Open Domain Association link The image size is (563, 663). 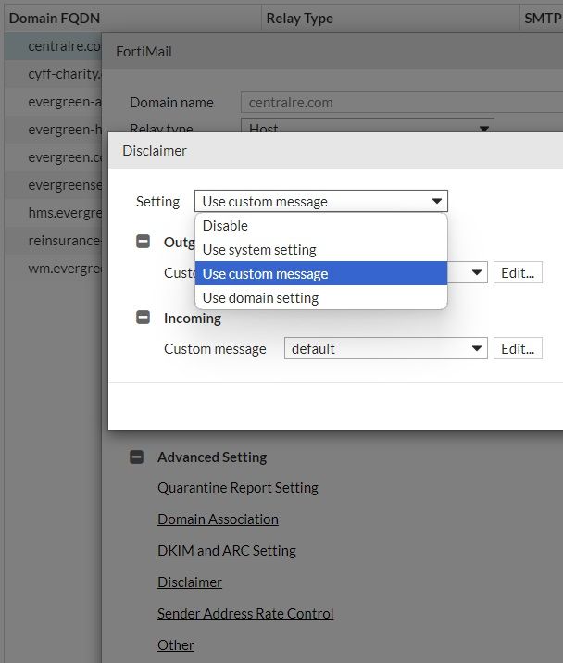(218, 519)
